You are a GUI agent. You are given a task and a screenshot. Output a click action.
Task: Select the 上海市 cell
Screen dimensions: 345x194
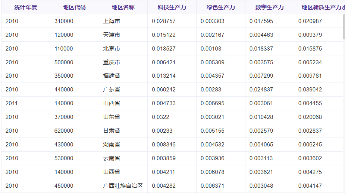[x=112, y=21]
